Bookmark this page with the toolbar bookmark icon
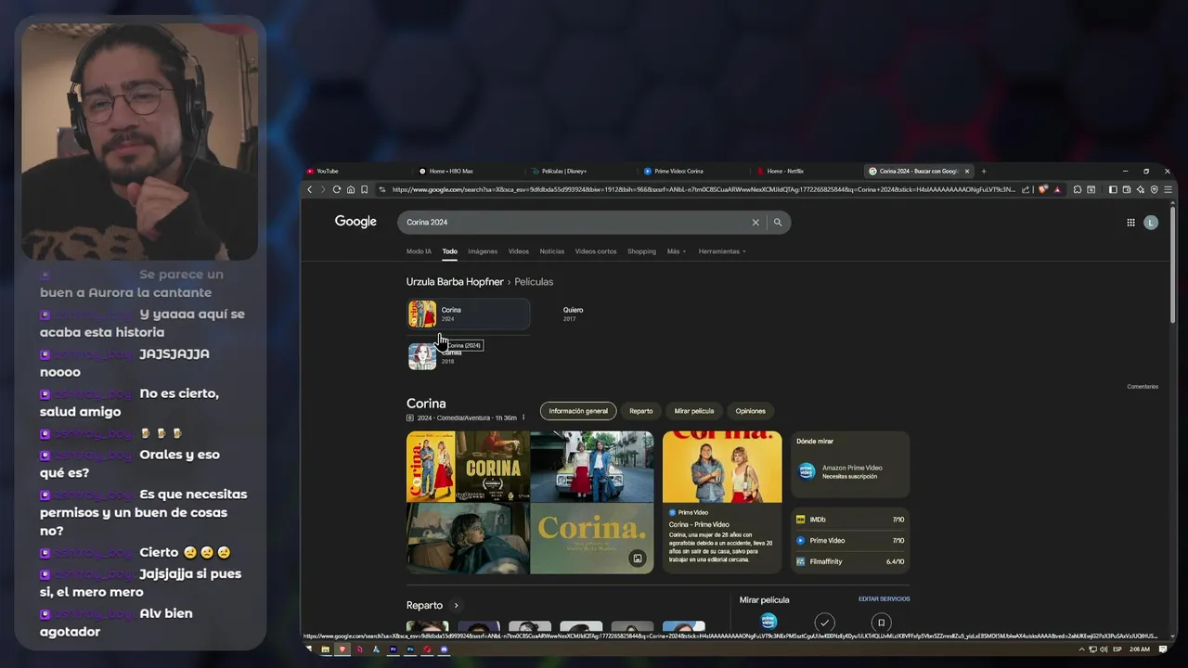Image resolution: width=1188 pixels, height=668 pixels. click(x=365, y=189)
